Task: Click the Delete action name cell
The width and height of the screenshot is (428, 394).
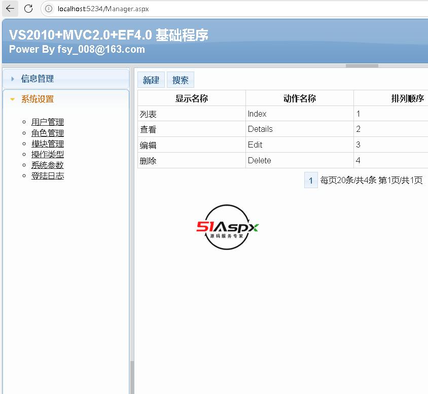Action: (299, 160)
